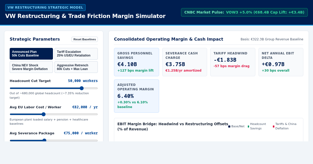Click the red Tariffs & China Deflation swatch
Viewport: 313px width, 164px height.
coord(274,127)
